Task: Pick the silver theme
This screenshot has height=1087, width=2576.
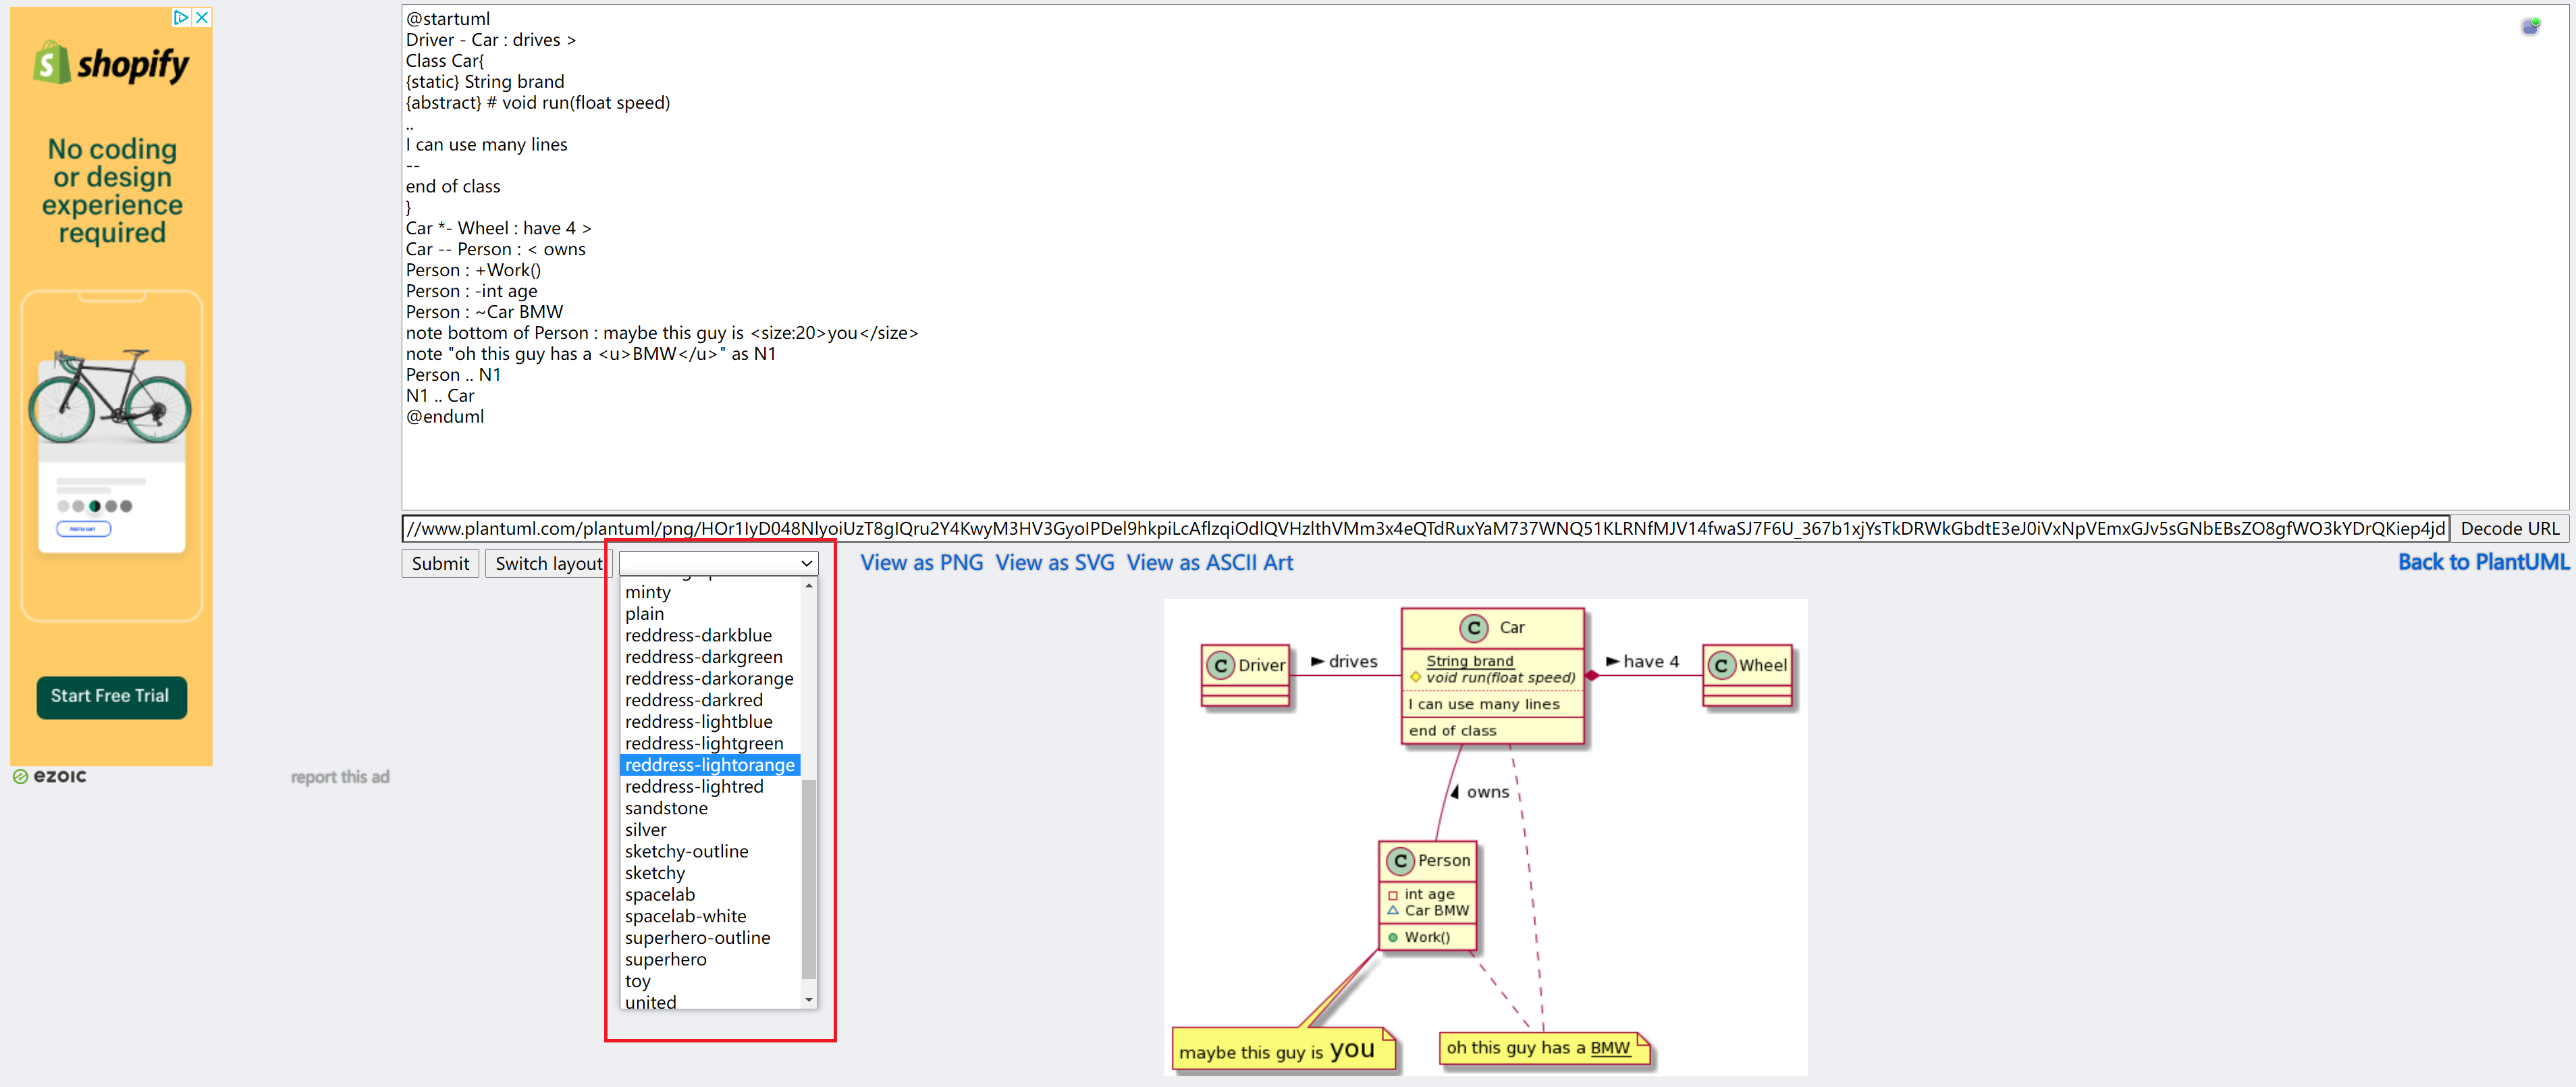Action: (645, 830)
